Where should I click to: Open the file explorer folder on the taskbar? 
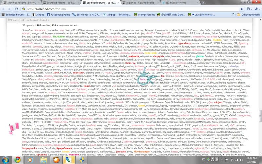pyautogui.click(x=43, y=160)
